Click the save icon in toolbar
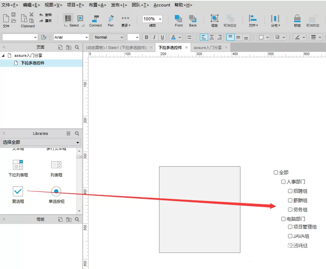Screen dimensions: 326x269 click(x=14, y=15)
